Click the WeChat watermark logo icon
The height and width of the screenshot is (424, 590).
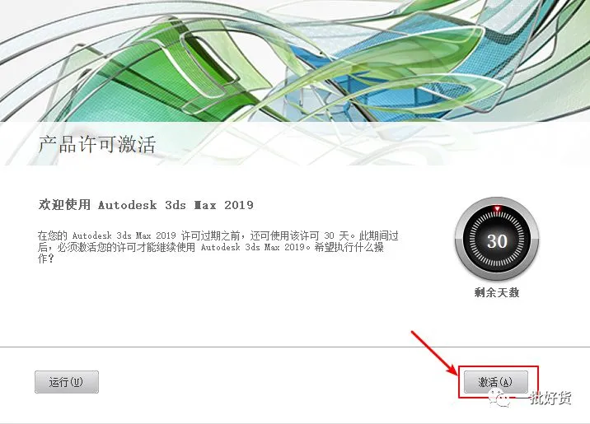[x=499, y=398]
